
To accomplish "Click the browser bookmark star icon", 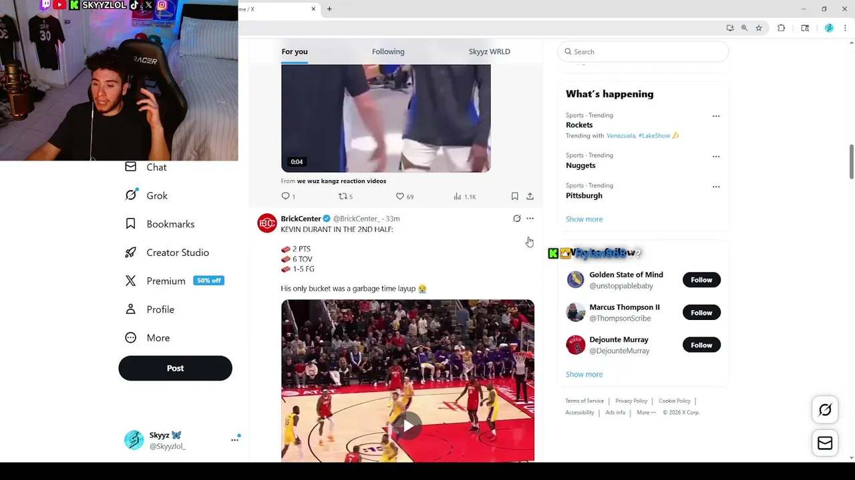I will 759,28.
